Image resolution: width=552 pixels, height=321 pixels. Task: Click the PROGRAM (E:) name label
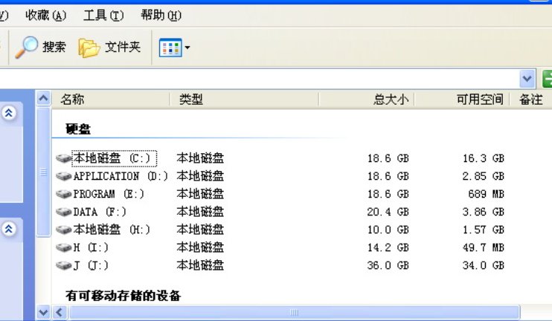109,194
